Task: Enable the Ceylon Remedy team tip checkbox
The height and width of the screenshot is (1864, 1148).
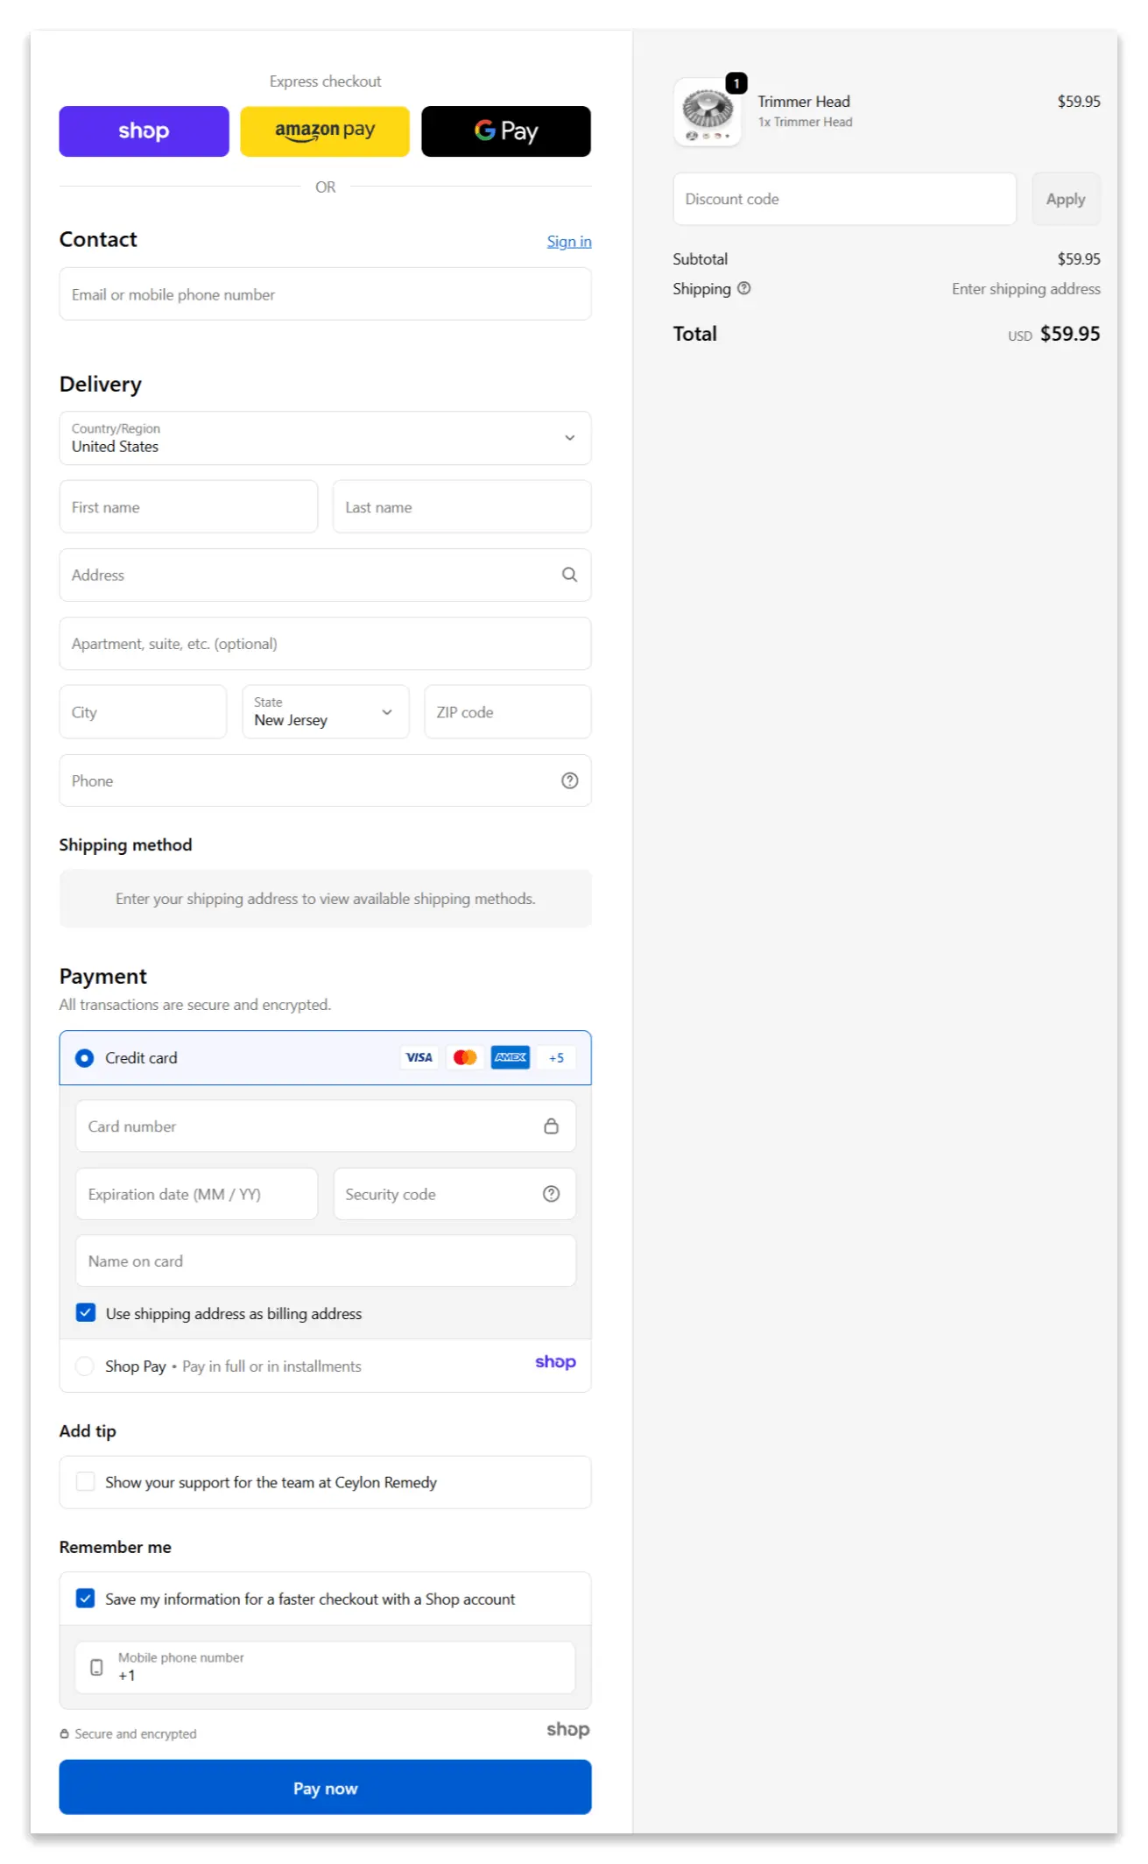Action: [x=86, y=1482]
